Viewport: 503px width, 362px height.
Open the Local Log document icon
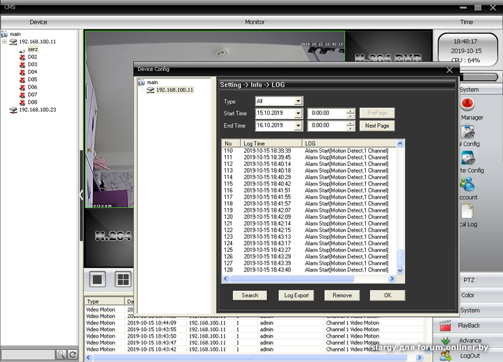[x=467, y=212]
